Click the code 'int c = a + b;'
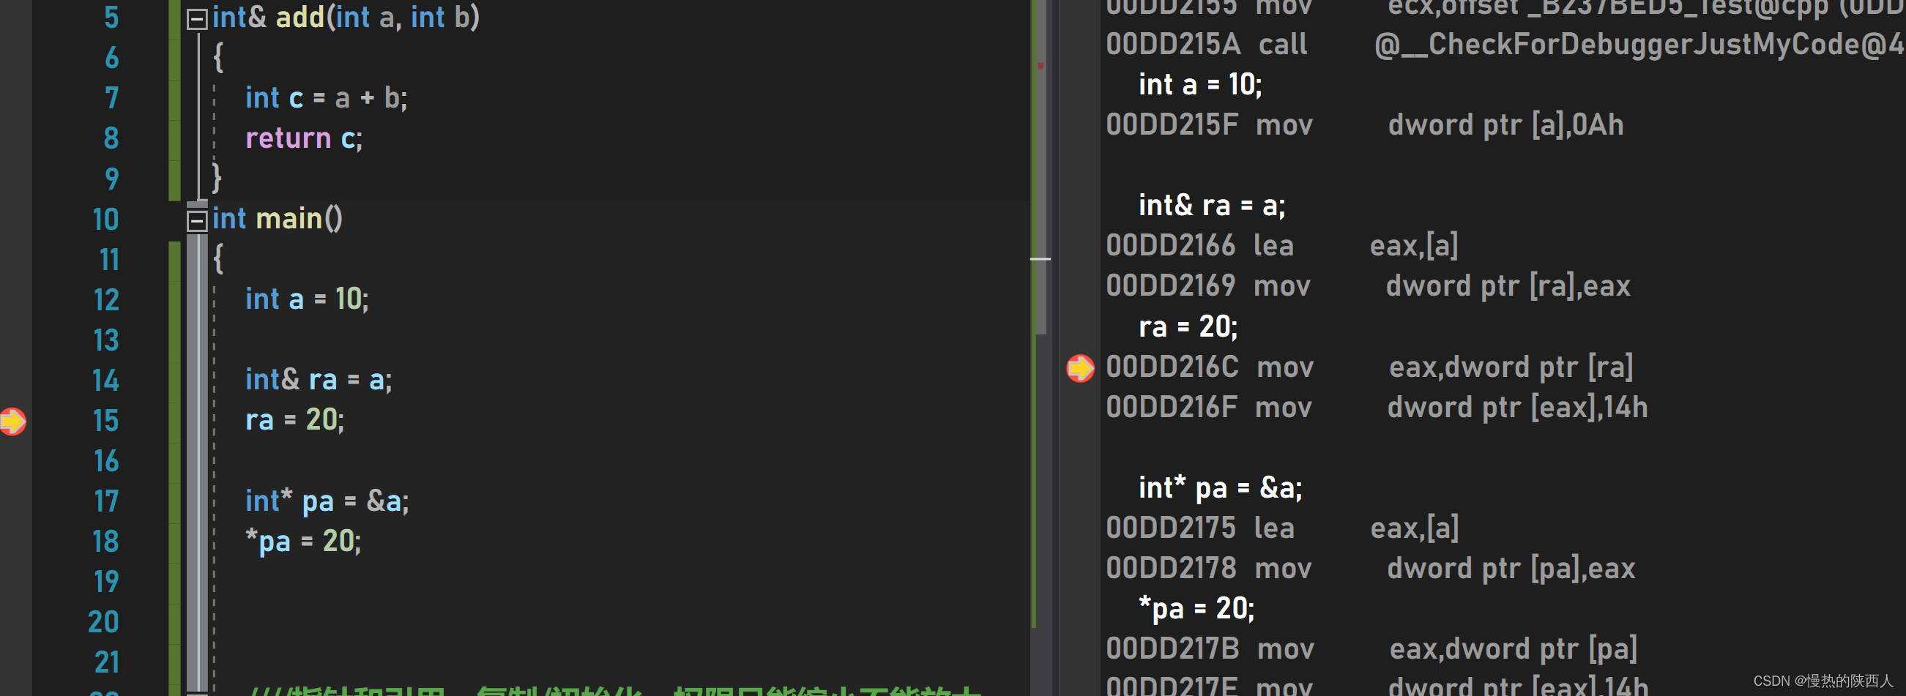This screenshot has width=1906, height=696. [x=327, y=98]
